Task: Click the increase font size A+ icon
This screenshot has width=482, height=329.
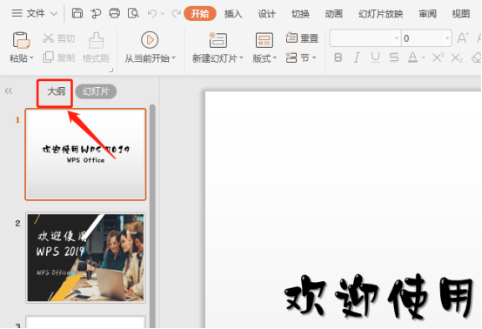Action: (x=463, y=38)
